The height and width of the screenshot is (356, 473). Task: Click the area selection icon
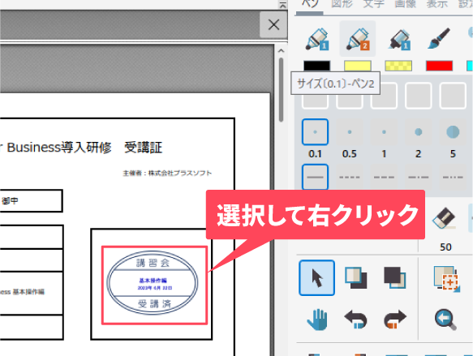coord(447,279)
